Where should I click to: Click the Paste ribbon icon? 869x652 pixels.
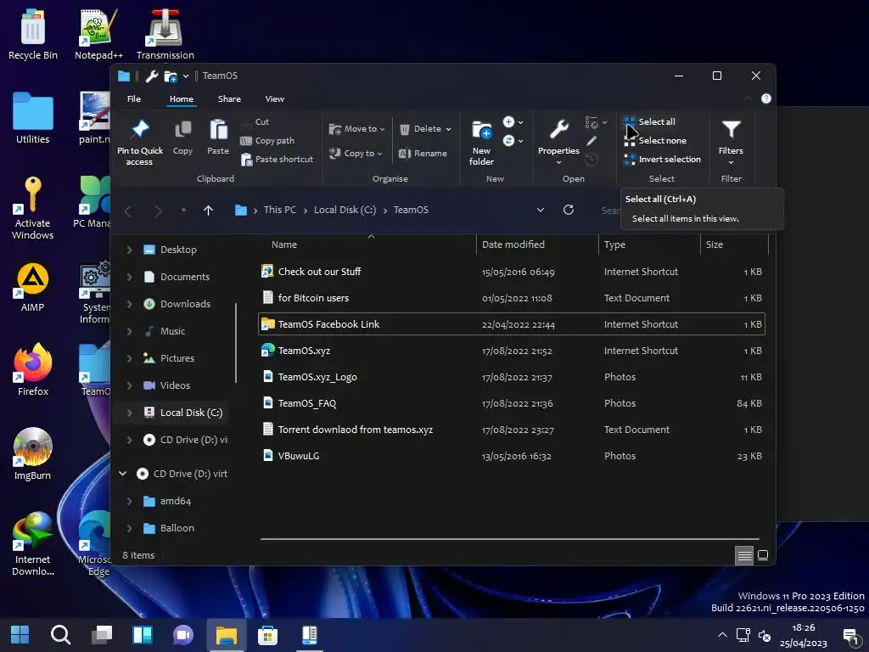tap(218, 130)
